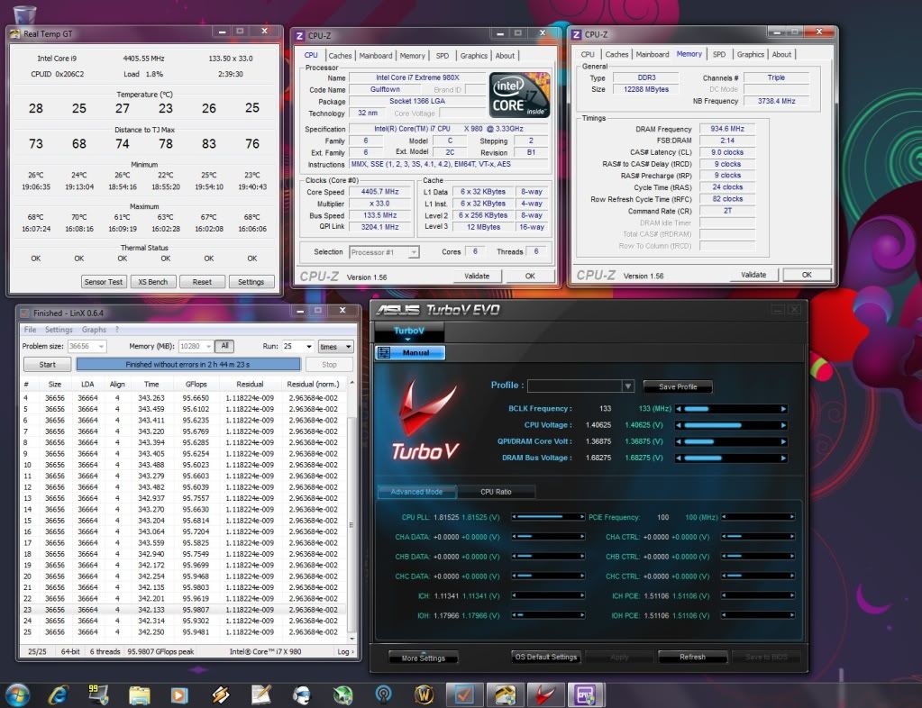Click More Settings in TurboV
The width and height of the screenshot is (922, 708).
coord(424,658)
